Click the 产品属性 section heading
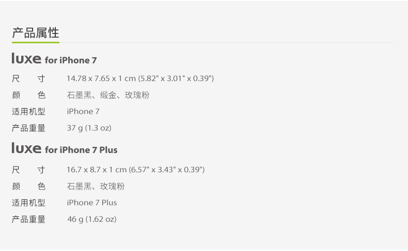408x251 pixels. (35, 33)
